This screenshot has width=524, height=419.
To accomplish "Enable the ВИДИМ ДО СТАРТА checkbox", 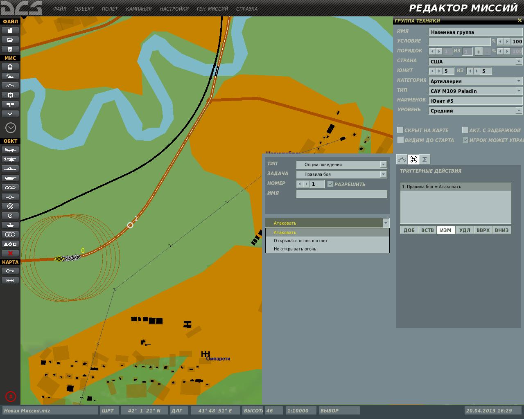I will (x=400, y=140).
